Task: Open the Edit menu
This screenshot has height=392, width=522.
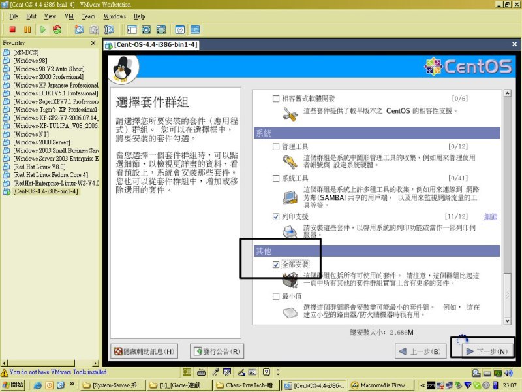Action: (x=31, y=16)
